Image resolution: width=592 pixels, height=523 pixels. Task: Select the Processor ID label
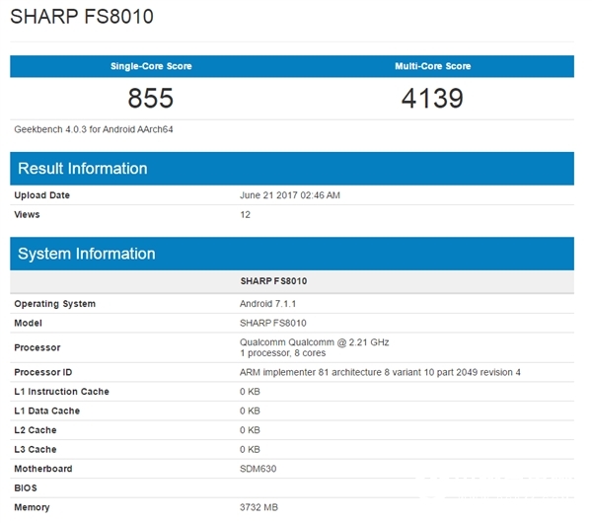click(x=42, y=372)
